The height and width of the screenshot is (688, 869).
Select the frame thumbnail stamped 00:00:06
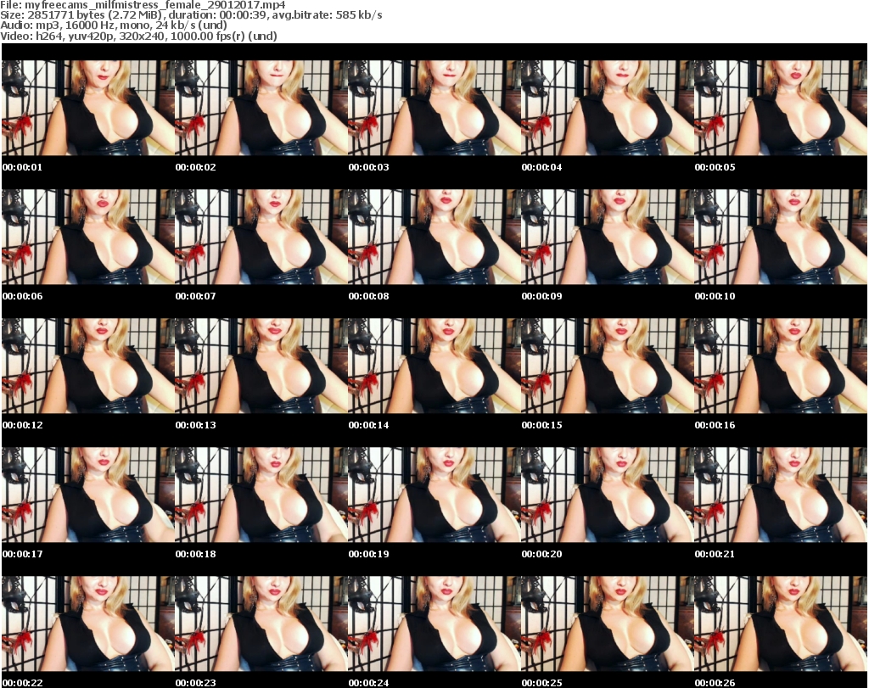[88, 237]
